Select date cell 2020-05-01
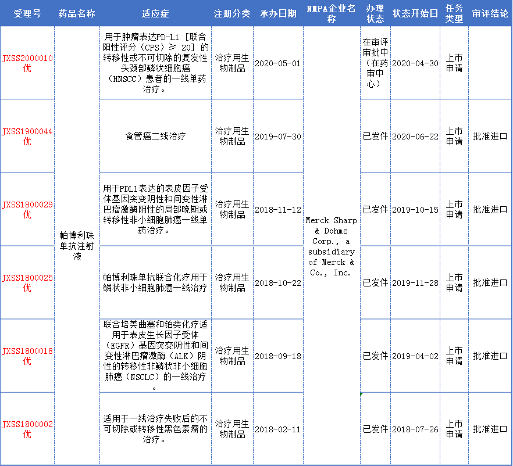 [x=278, y=63]
